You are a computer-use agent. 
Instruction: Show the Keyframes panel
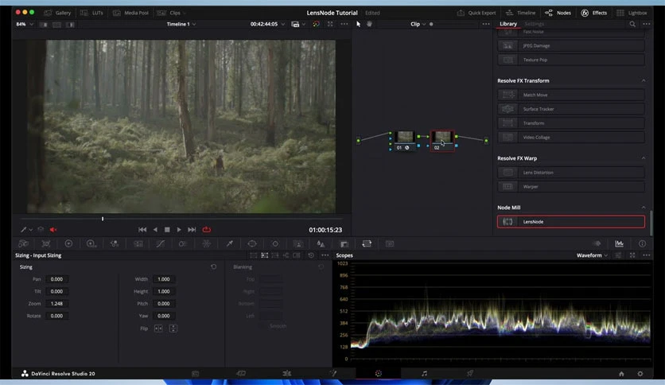tap(597, 243)
